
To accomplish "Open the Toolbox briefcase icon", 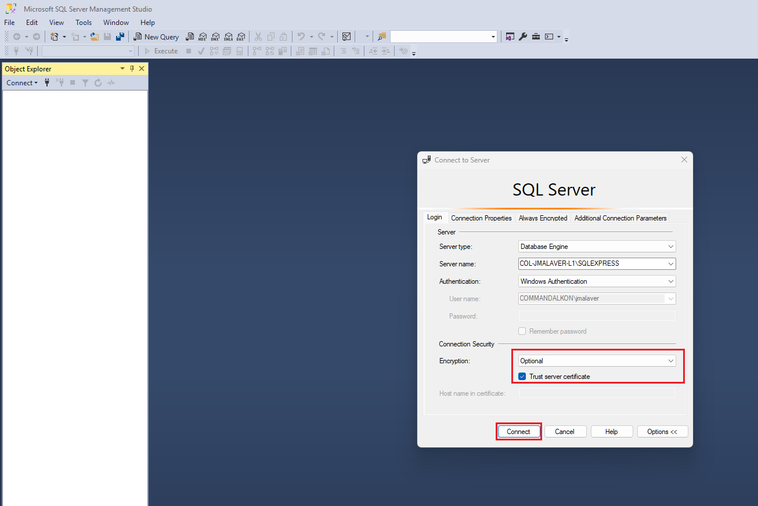I will pos(536,37).
